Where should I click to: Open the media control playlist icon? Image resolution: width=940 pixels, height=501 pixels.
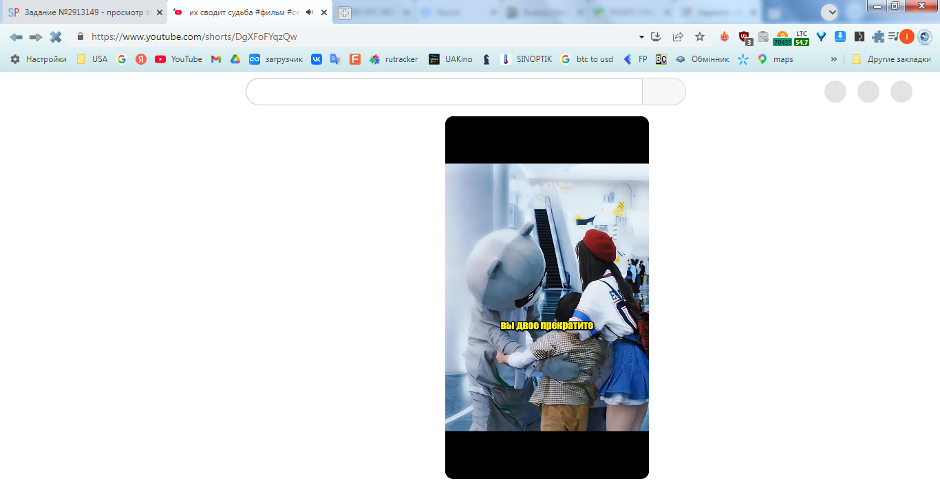[893, 36]
